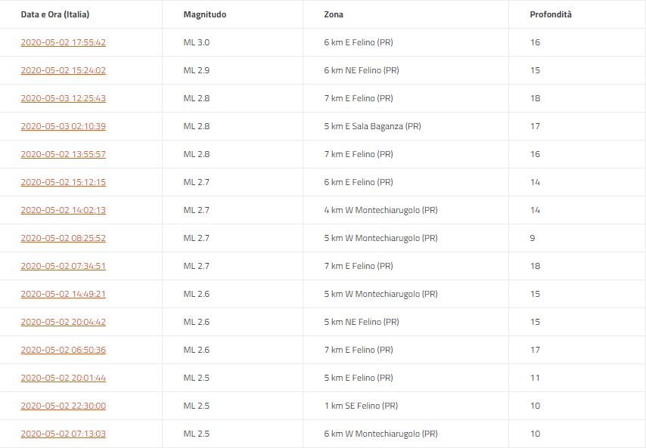This screenshot has width=646, height=448.
Task: Click the Zona column header
Action: pyautogui.click(x=333, y=14)
